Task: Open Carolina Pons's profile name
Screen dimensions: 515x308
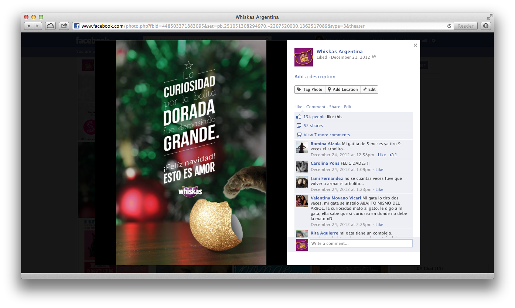Action: click(x=325, y=163)
